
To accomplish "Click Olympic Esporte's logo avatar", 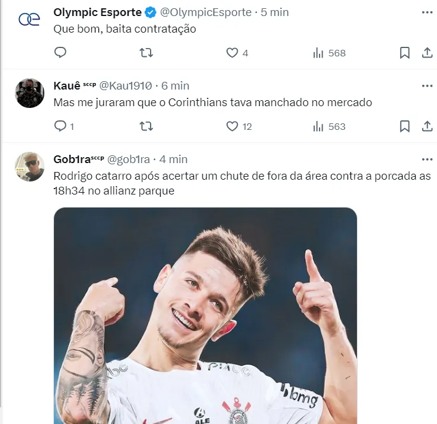I will (30, 20).
